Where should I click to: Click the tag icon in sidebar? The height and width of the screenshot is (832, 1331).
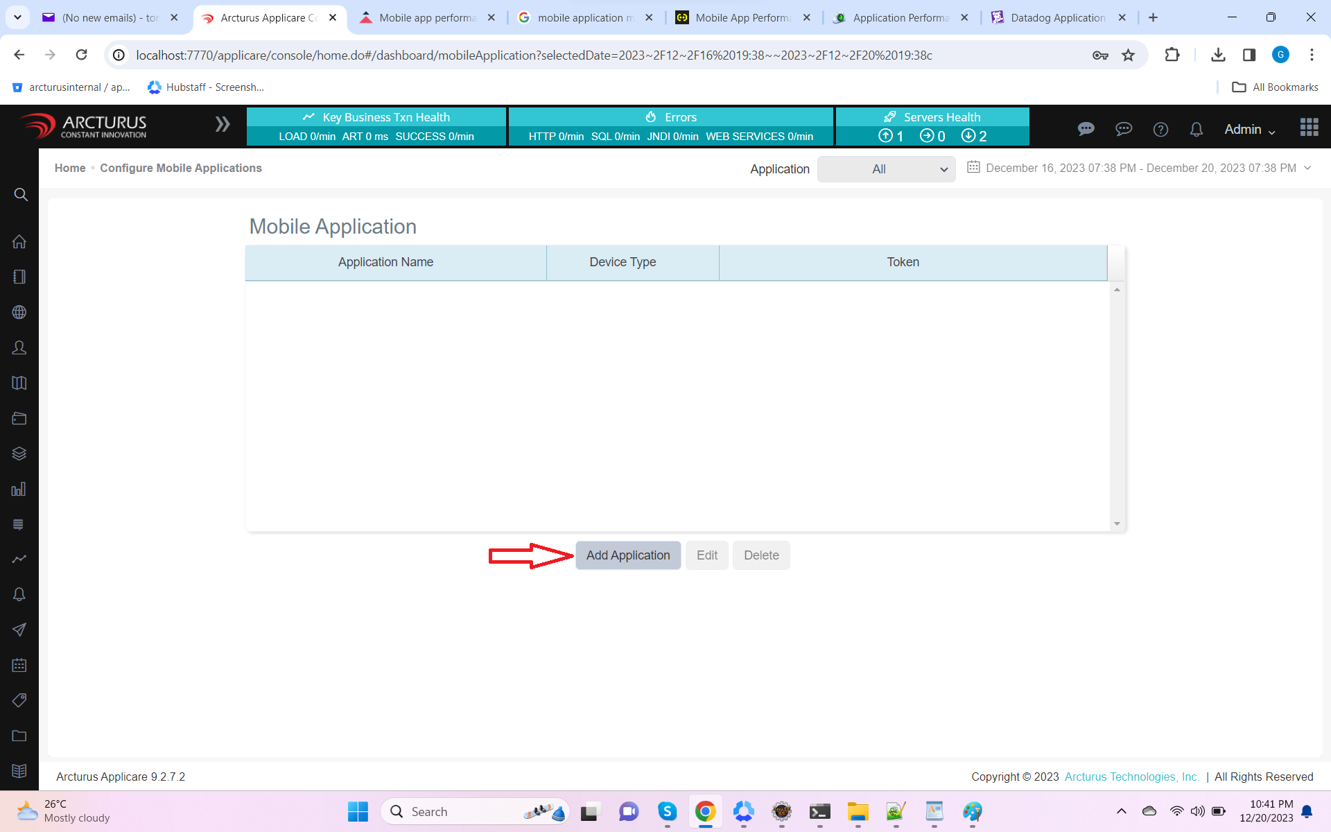tap(19, 700)
